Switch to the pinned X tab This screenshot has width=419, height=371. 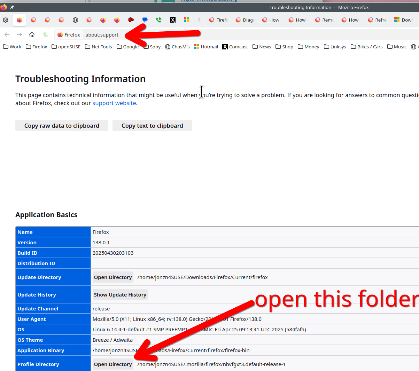click(x=173, y=20)
